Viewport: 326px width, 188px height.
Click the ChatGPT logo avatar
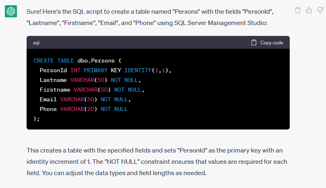pyautogui.click(x=11, y=11)
